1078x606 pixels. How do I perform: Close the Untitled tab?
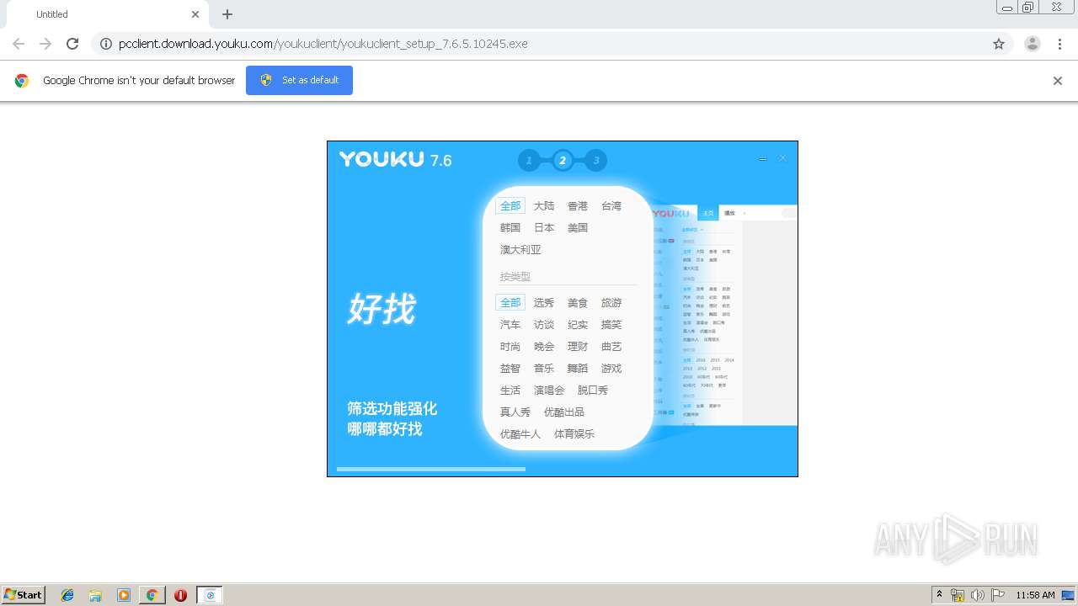[x=195, y=14]
